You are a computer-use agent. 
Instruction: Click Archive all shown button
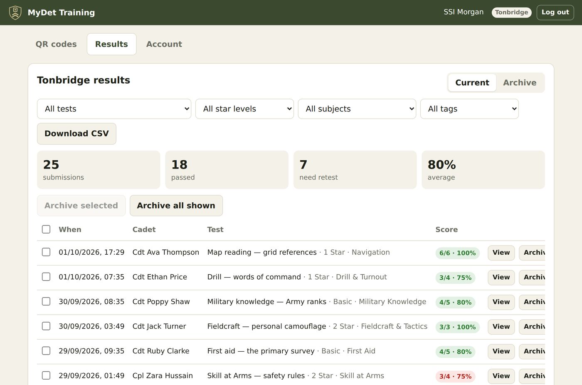176,206
